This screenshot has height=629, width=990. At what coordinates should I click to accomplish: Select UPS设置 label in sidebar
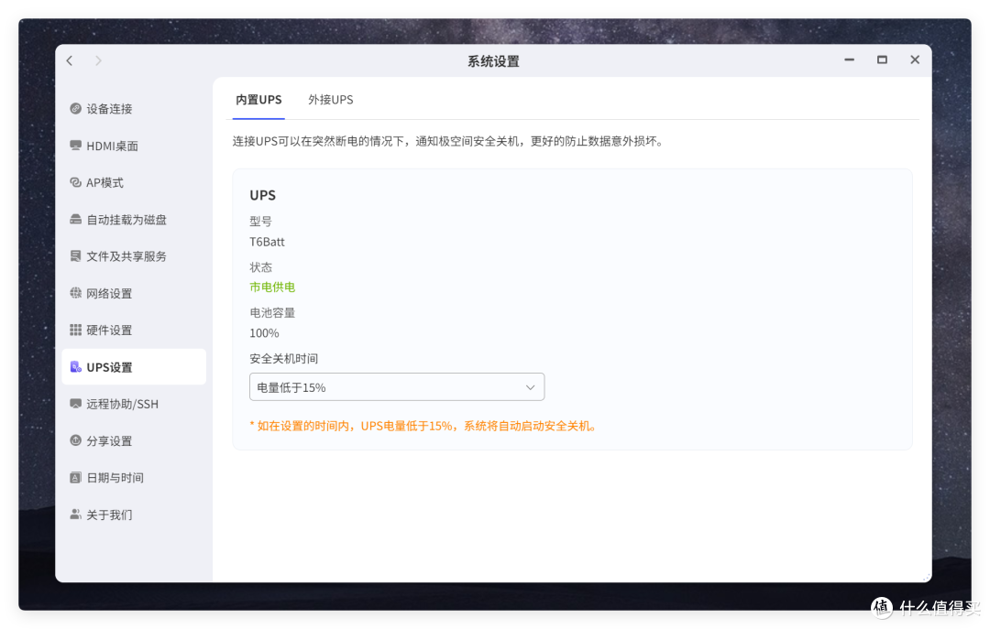tap(109, 367)
